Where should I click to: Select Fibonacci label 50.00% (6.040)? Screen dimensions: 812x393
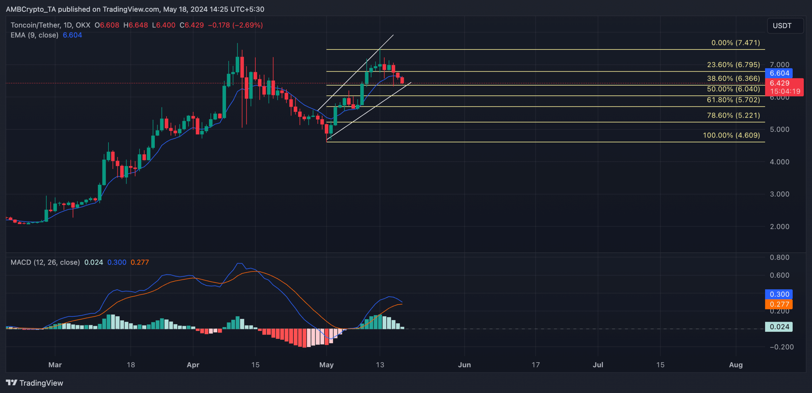tap(733, 89)
